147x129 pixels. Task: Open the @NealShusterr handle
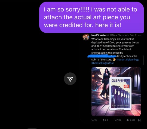click(119, 35)
